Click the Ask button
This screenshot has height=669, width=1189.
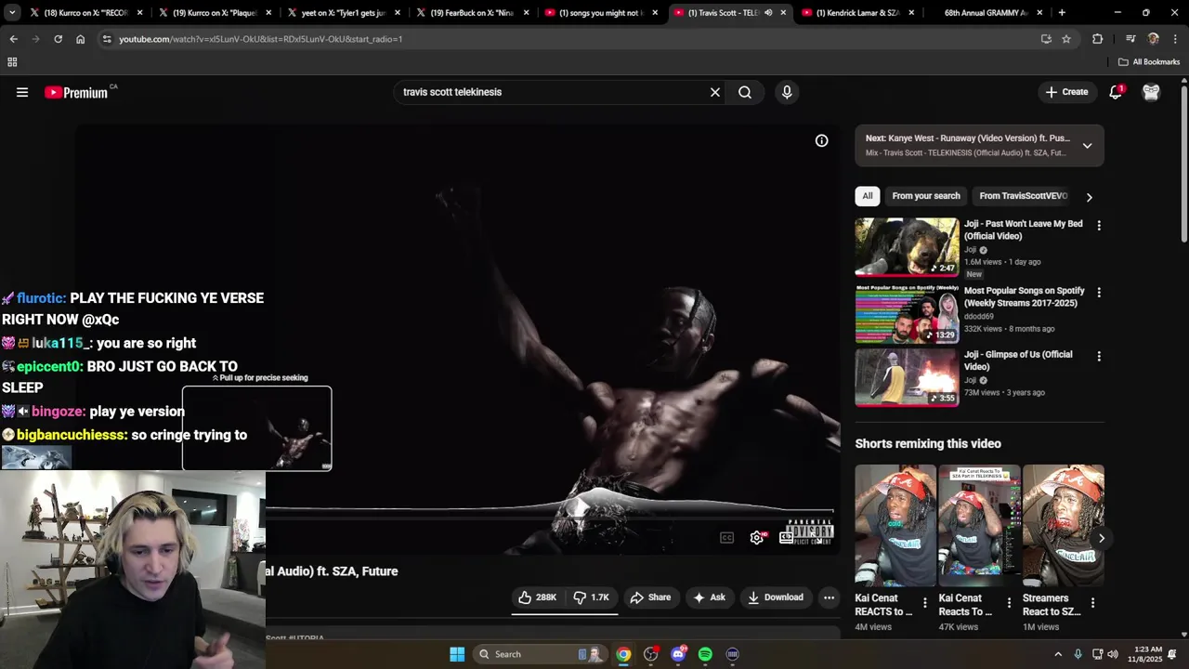(709, 597)
